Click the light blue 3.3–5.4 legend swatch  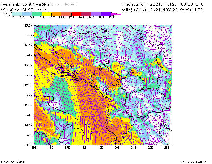(x=27, y=14)
